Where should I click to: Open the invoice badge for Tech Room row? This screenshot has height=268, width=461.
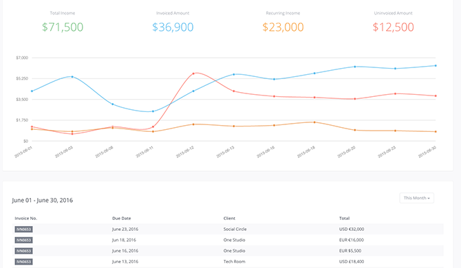[x=23, y=262]
